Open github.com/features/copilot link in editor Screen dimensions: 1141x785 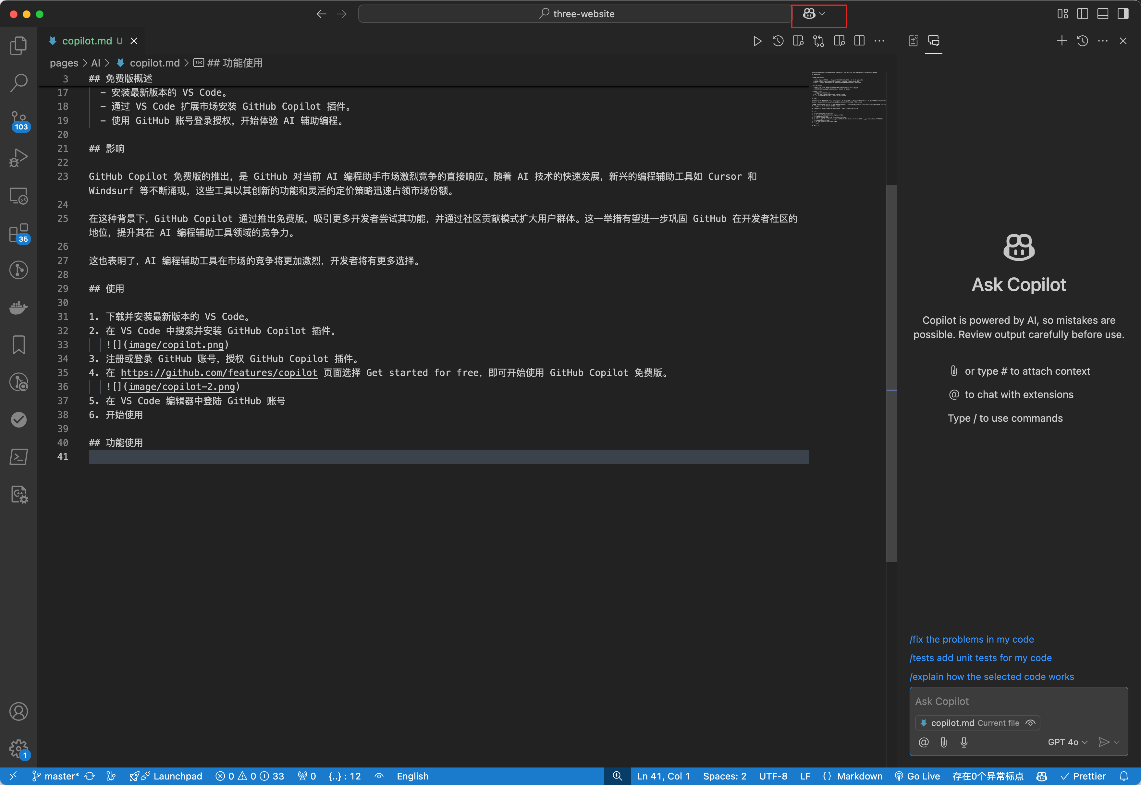(219, 373)
